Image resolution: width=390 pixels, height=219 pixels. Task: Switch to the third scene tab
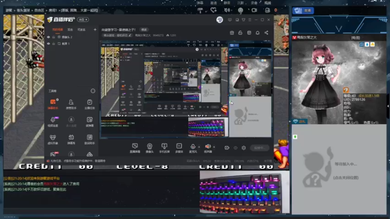[x=81, y=30]
